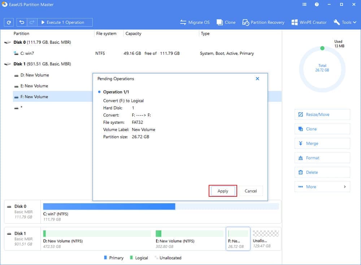The image size is (361, 265).
Task: Click the 'FAT32' file system value
Action: [138, 122]
